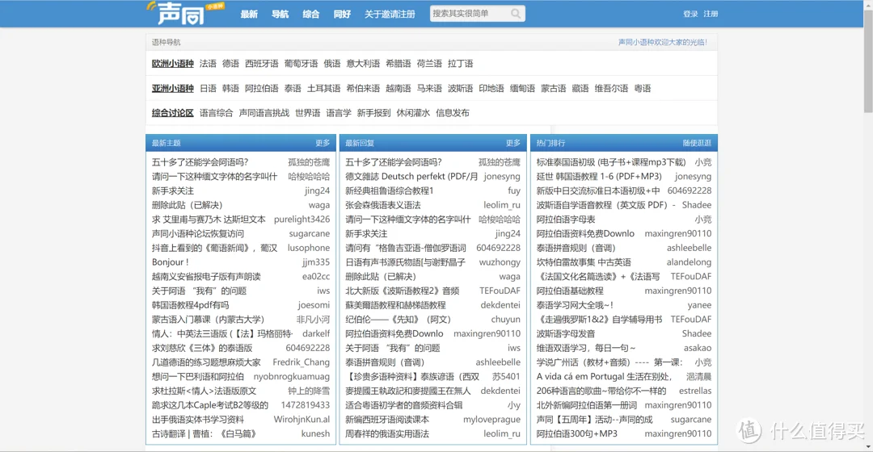Go to the 日语 forum
Viewport: 873px width, 452px height.
tap(208, 89)
